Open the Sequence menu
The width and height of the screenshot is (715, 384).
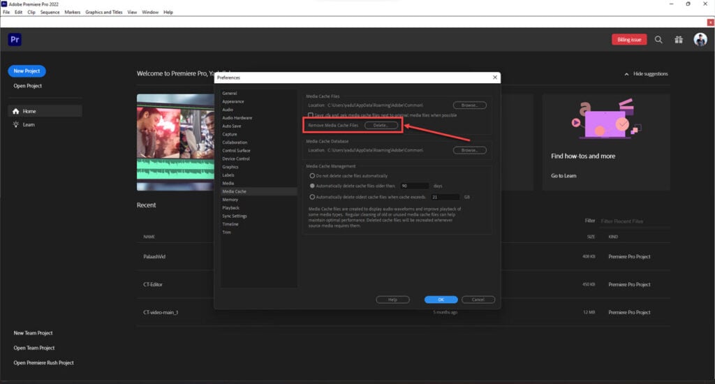[50, 13]
